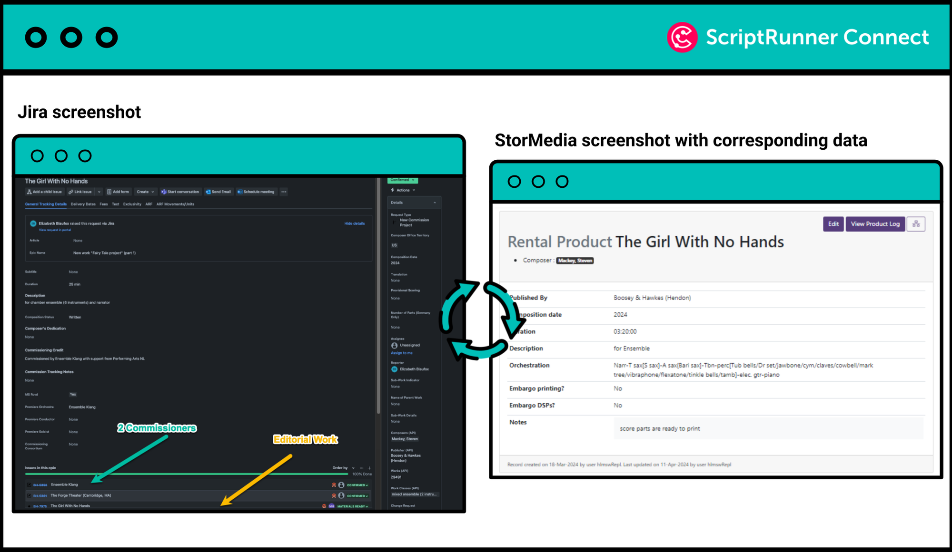The height and width of the screenshot is (552, 952).
Task: Click the Send Email Outlook icon
Action: click(208, 192)
